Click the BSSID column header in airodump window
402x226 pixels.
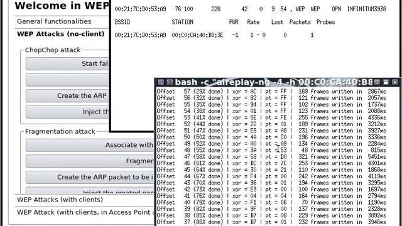pos(122,22)
